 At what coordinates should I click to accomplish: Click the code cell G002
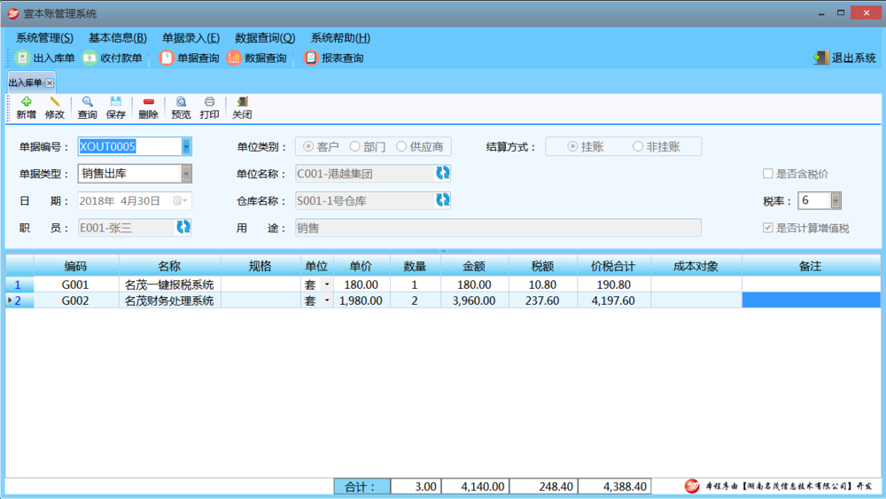pos(75,300)
